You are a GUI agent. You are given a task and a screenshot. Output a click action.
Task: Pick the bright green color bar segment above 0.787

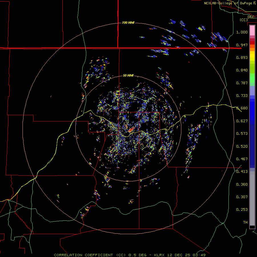coord(252,78)
